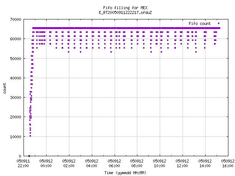The height and width of the screenshot is (176, 235).
Task: Click the y-axis tick value 10000
Action: [x=15, y=137]
